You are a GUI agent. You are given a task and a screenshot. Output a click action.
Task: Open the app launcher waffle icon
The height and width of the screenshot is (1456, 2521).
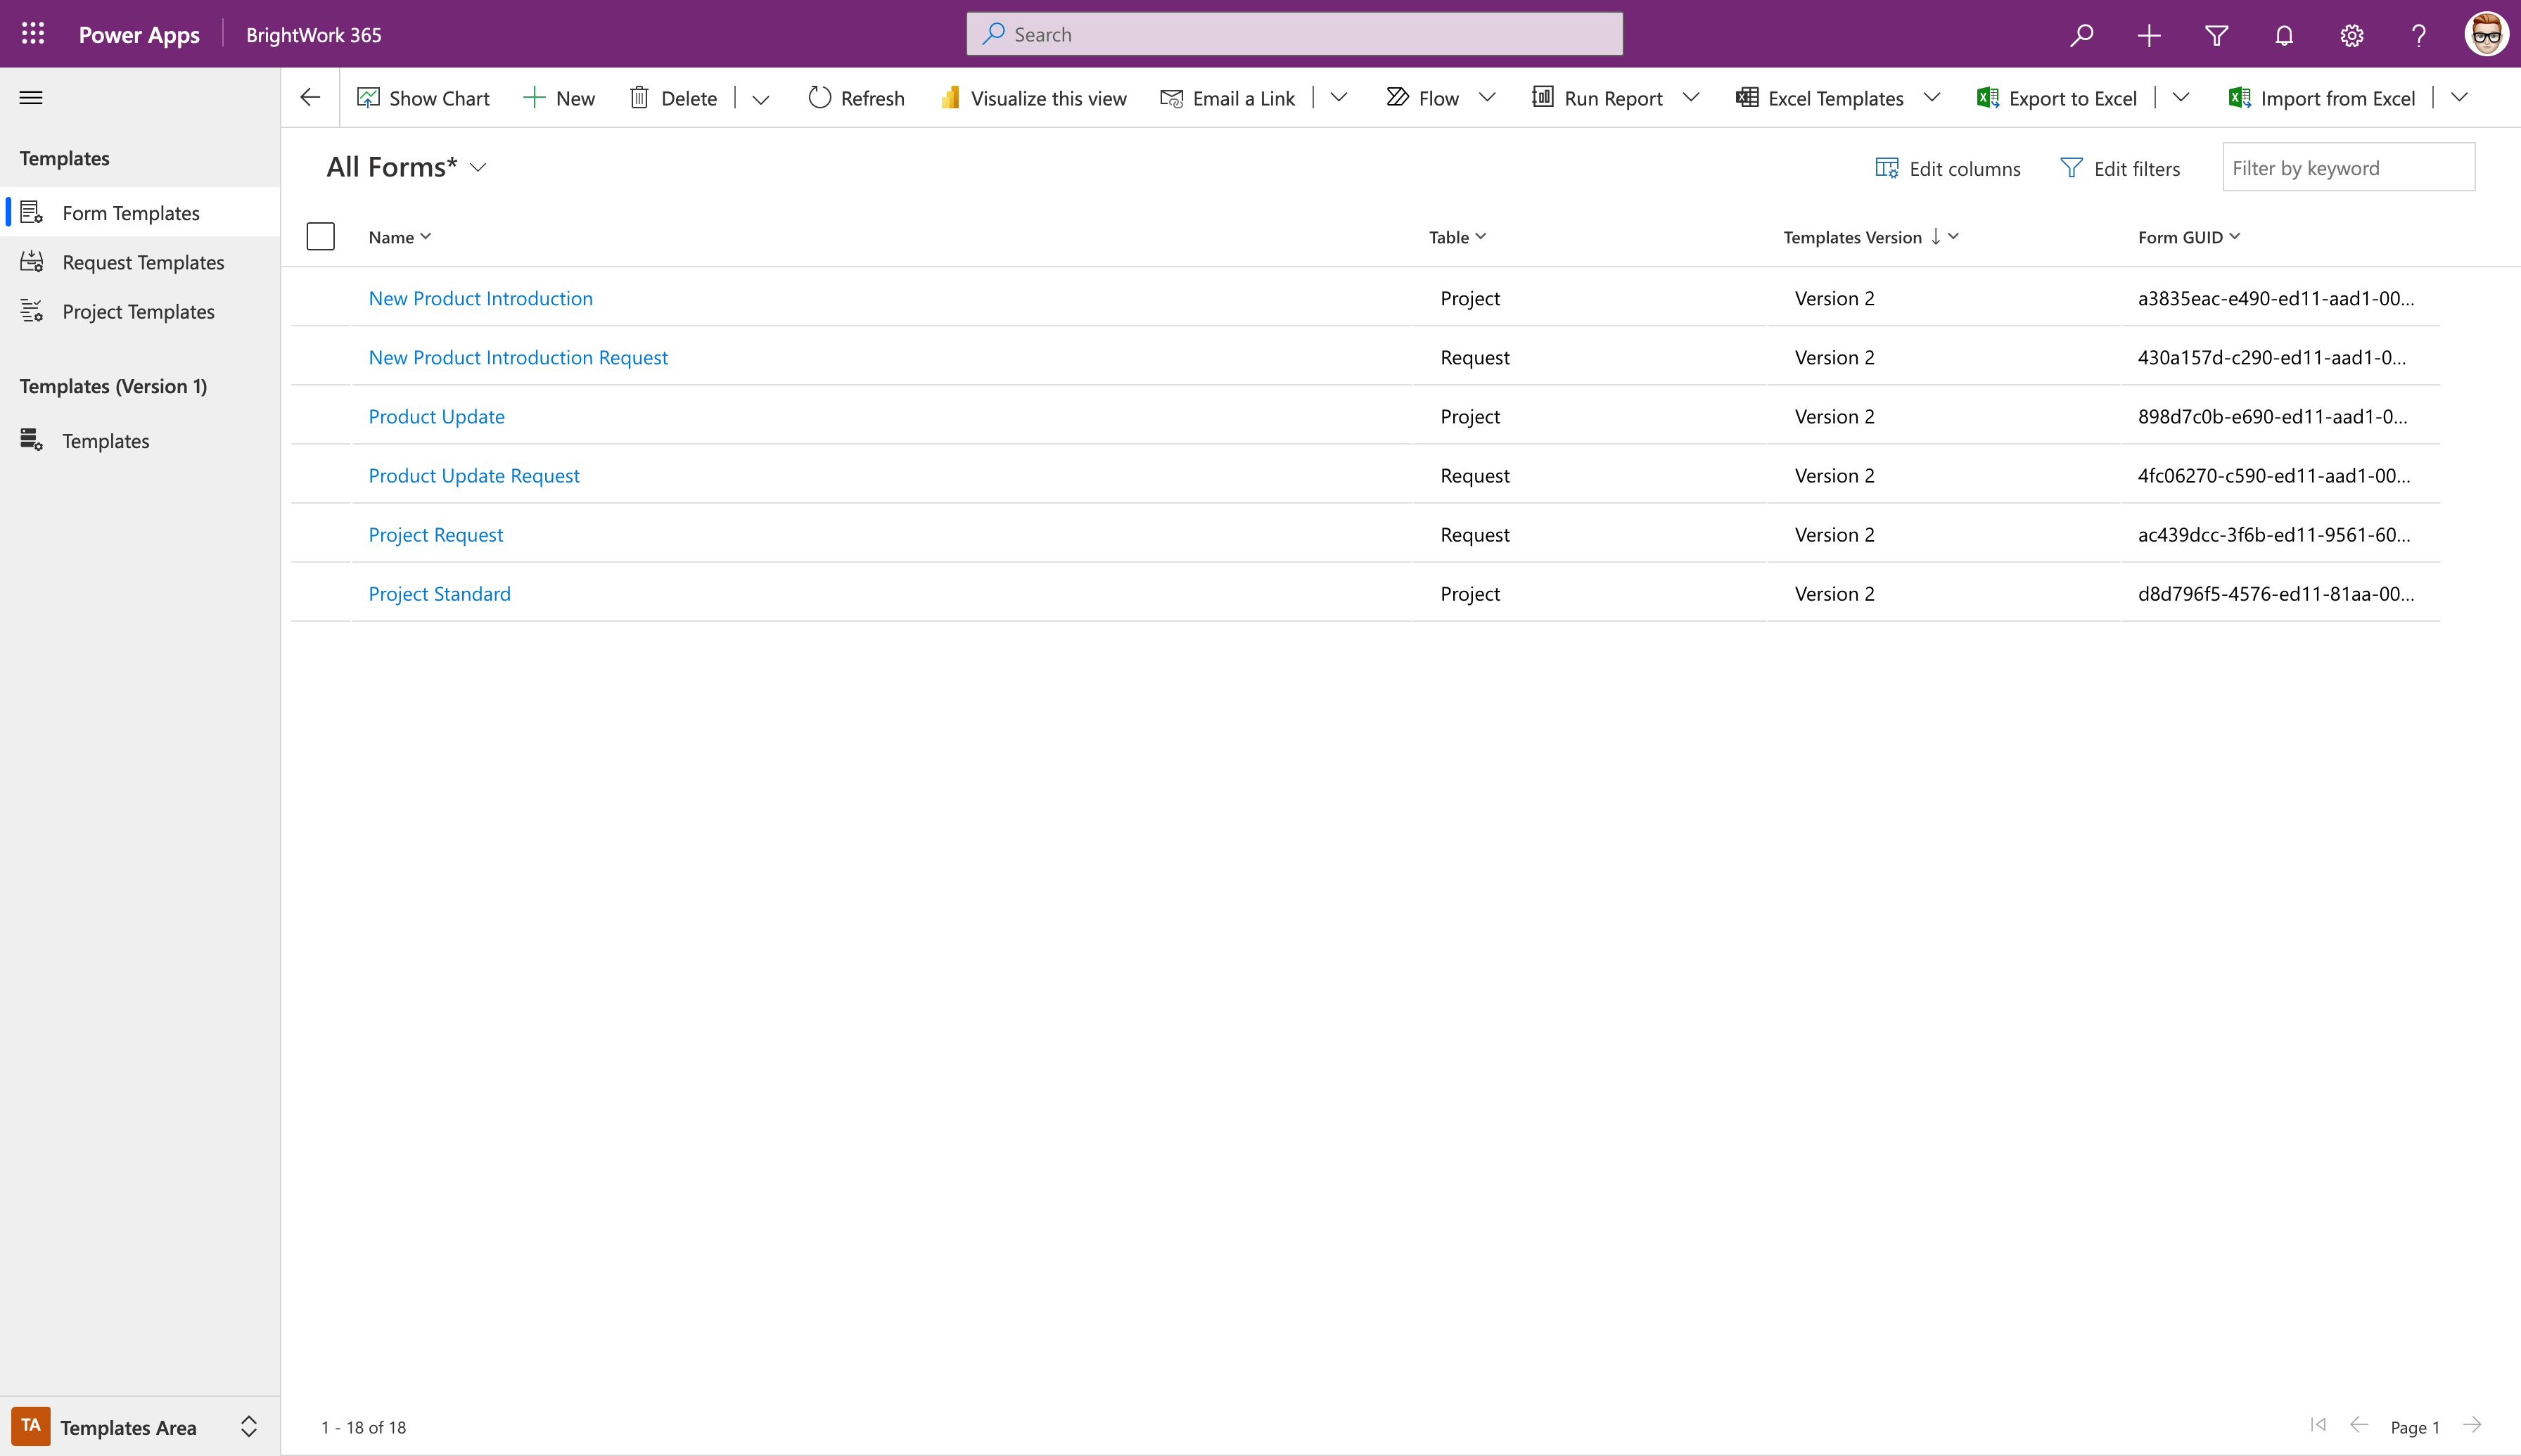(x=33, y=34)
